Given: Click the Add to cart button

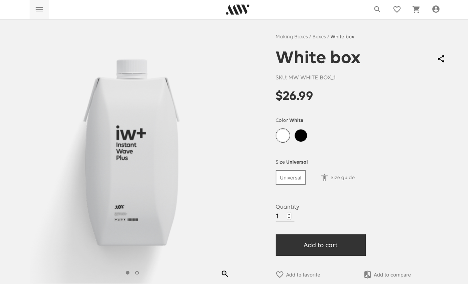Looking at the screenshot, I should click(x=321, y=245).
